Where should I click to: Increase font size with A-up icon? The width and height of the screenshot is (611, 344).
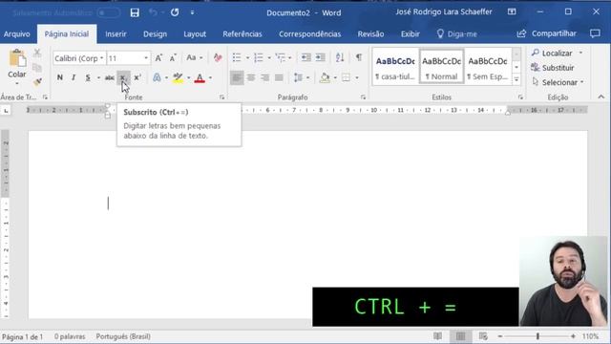tap(158, 58)
